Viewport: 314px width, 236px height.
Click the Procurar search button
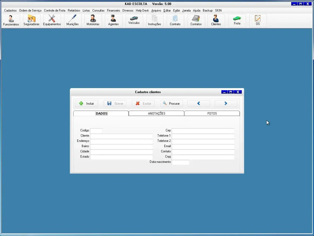point(171,104)
